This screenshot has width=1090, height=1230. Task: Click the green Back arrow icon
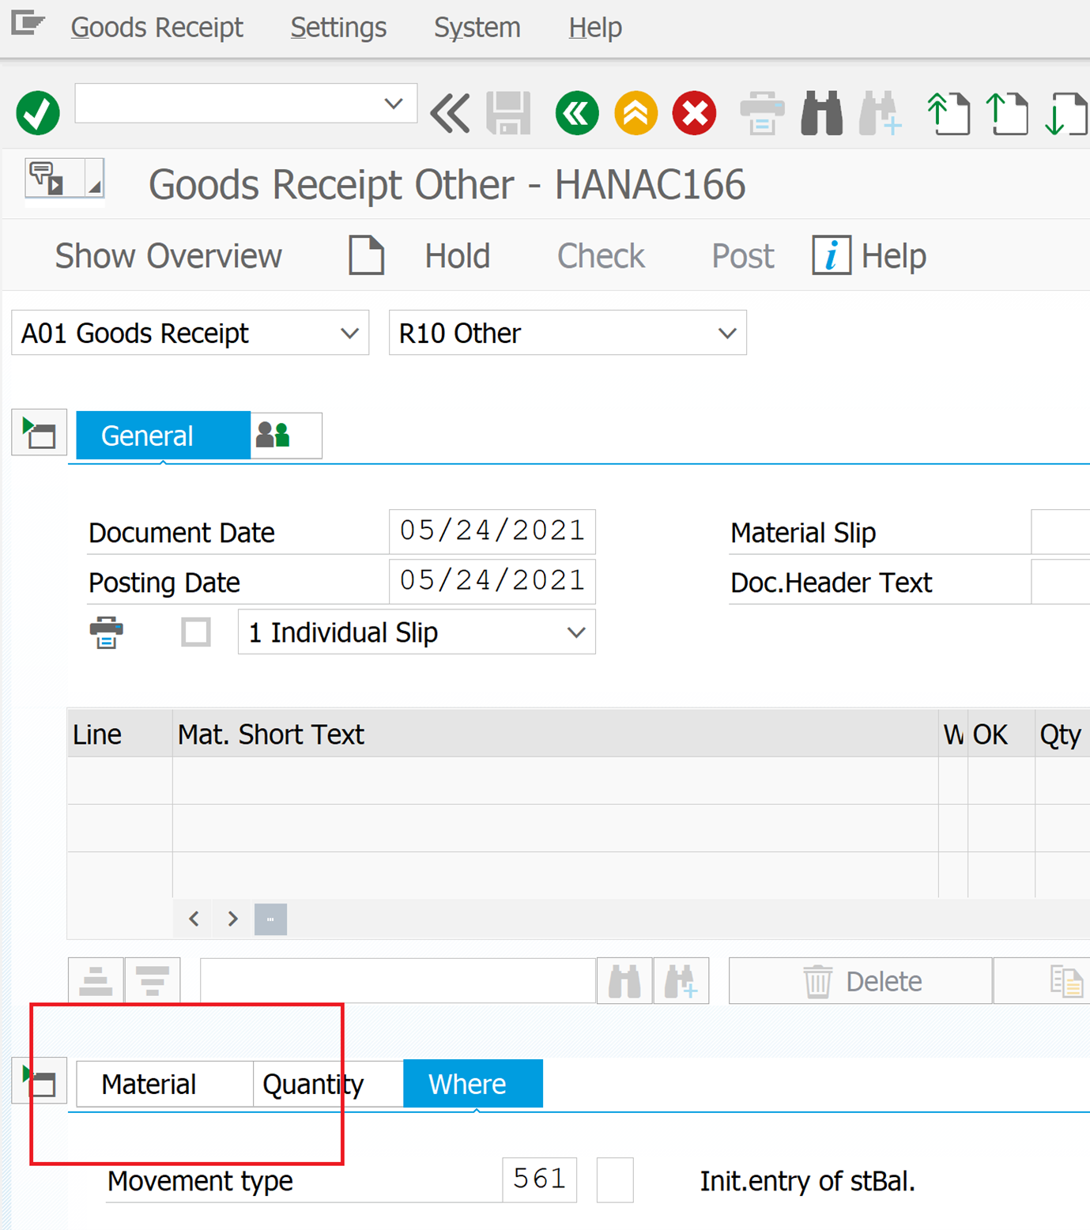(576, 113)
